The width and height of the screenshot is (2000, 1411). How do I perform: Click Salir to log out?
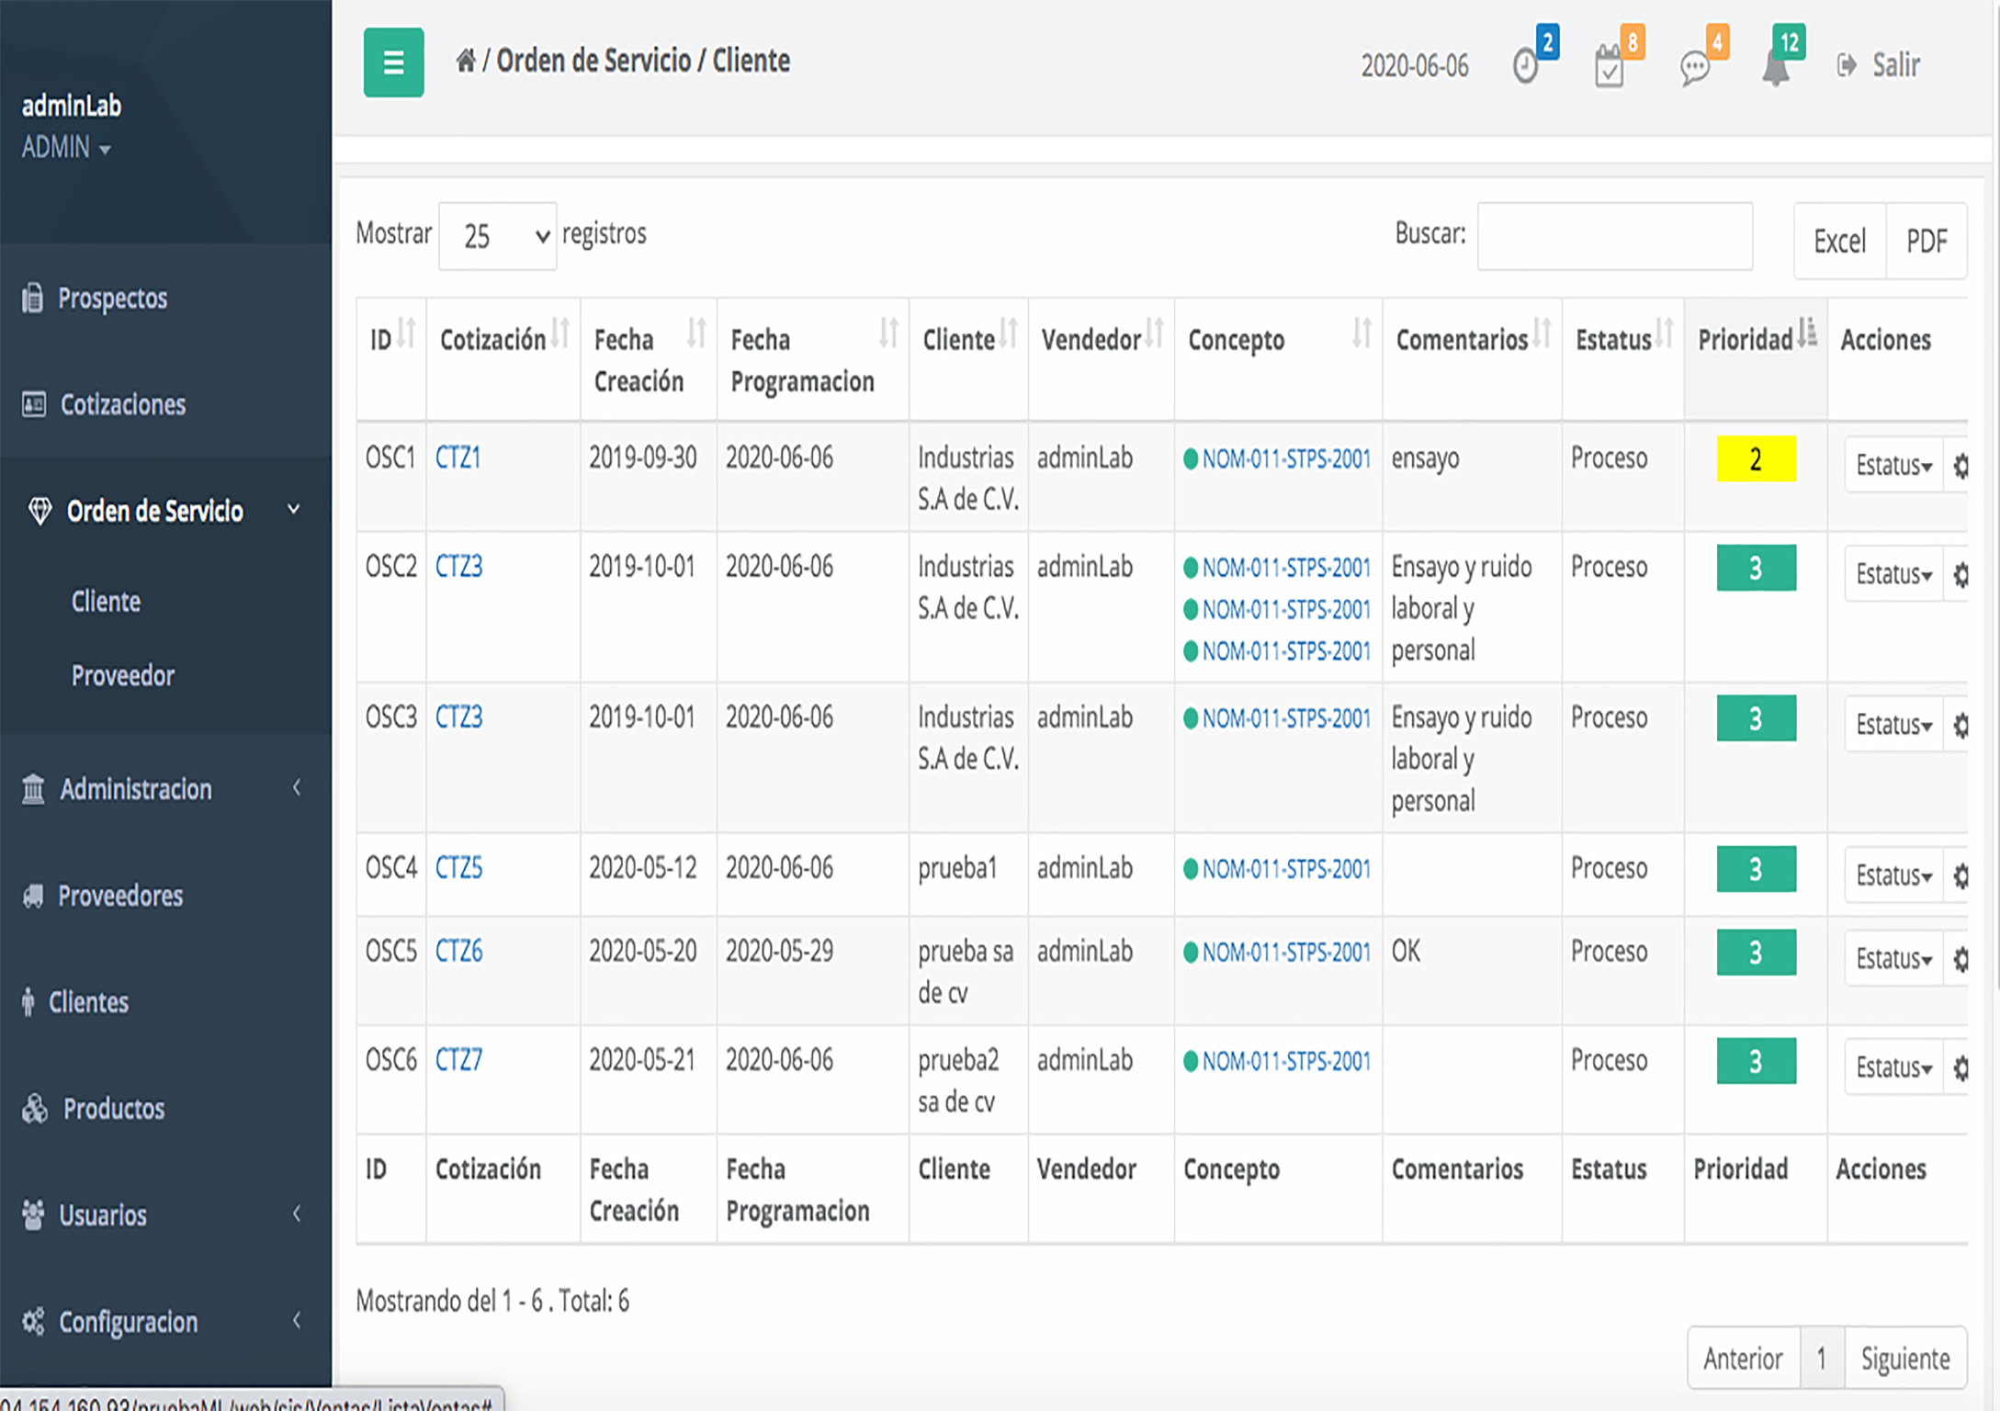pos(1879,65)
